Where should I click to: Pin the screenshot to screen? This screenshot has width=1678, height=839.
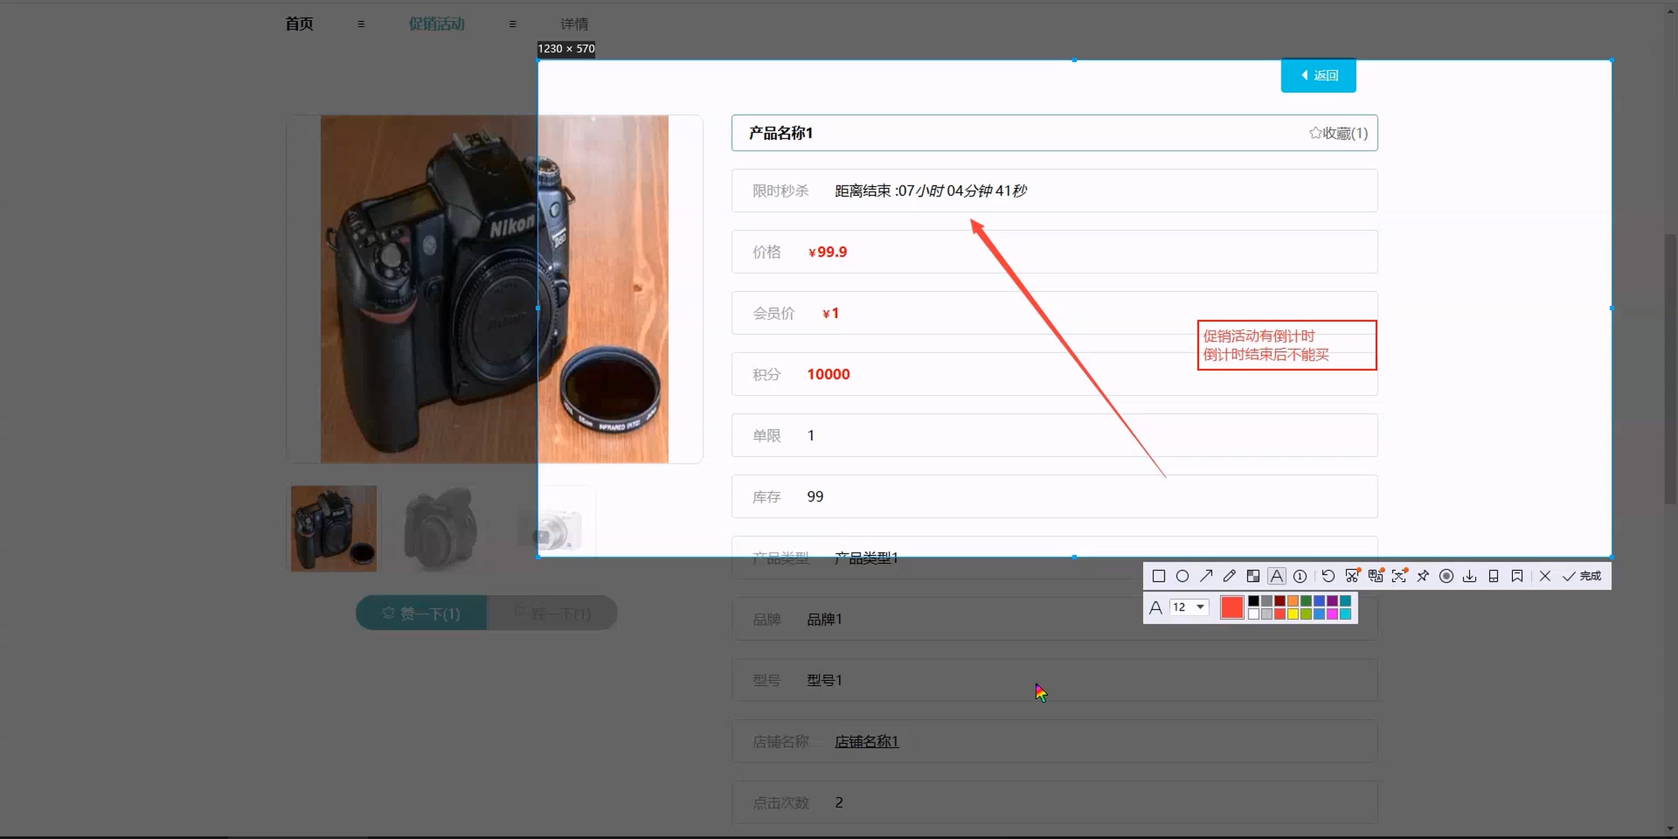(x=1423, y=576)
